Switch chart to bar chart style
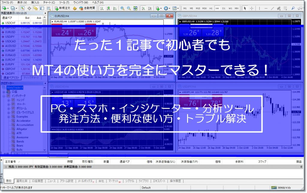This screenshot has width=307, height=193. pos(102,8)
